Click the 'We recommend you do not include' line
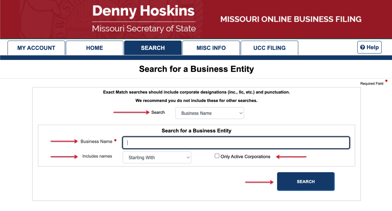Screen dimensions: 392x211 point(196,101)
